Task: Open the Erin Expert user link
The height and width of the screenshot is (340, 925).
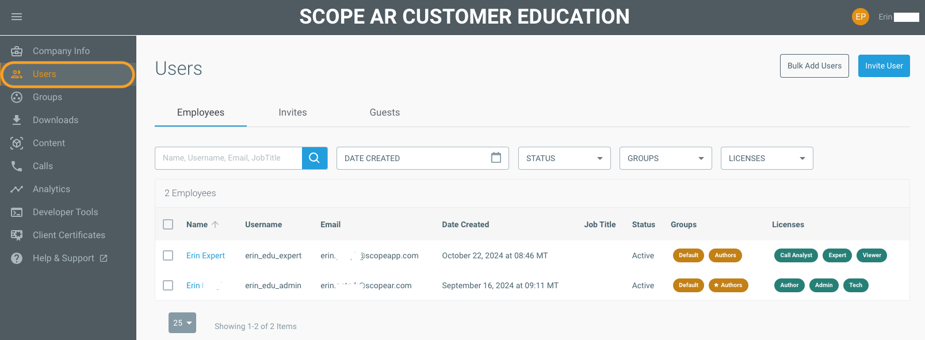Action: point(205,255)
